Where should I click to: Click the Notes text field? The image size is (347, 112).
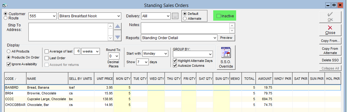[186, 28]
